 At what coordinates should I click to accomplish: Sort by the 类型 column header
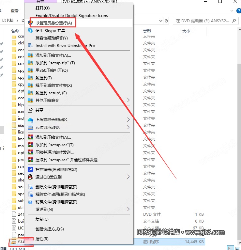(147, 31)
